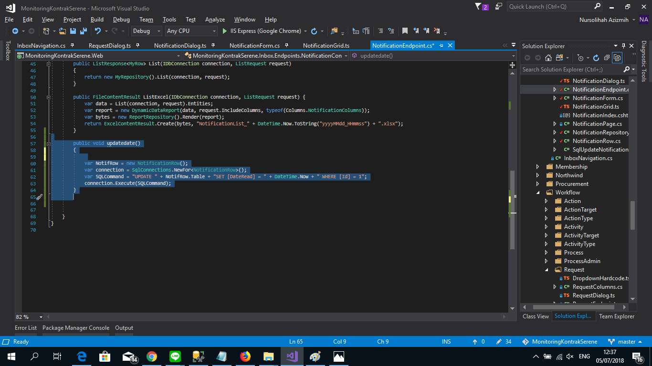Open Google Chrome from the taskbar
652x366 pixels.
tap(152, 356)
